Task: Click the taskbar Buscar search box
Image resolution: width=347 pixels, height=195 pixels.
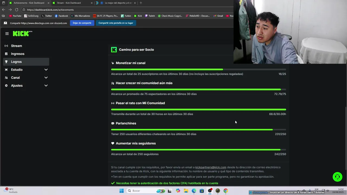Action: coord(146,191)
